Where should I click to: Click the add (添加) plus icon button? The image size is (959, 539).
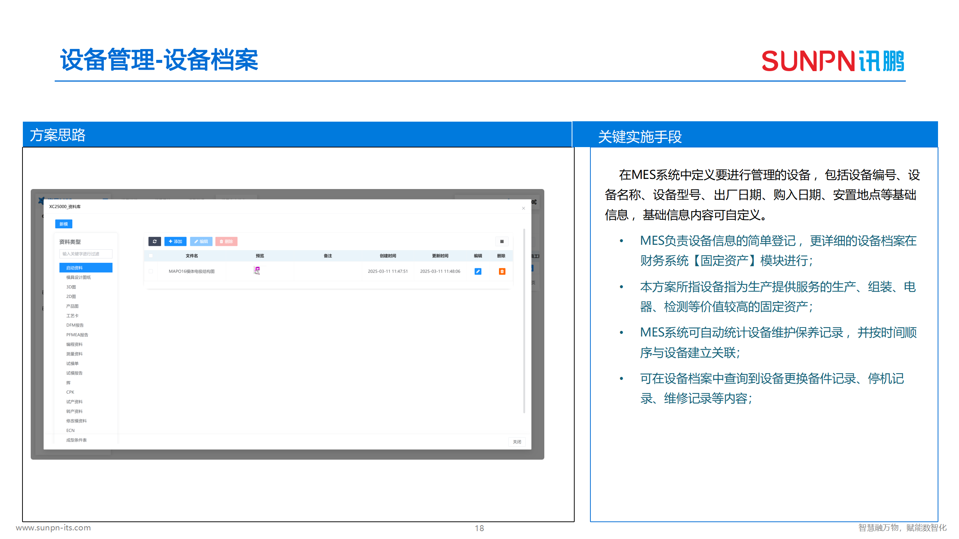(175, 241)
